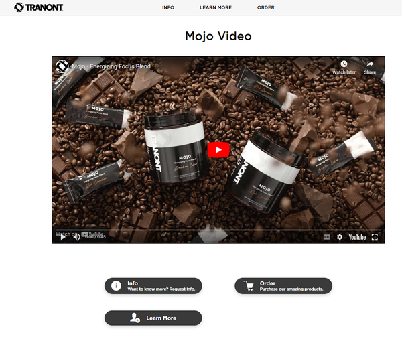
Task: Click the small play control in video bar
Action: pyautogui.click(x=63, y=237)
